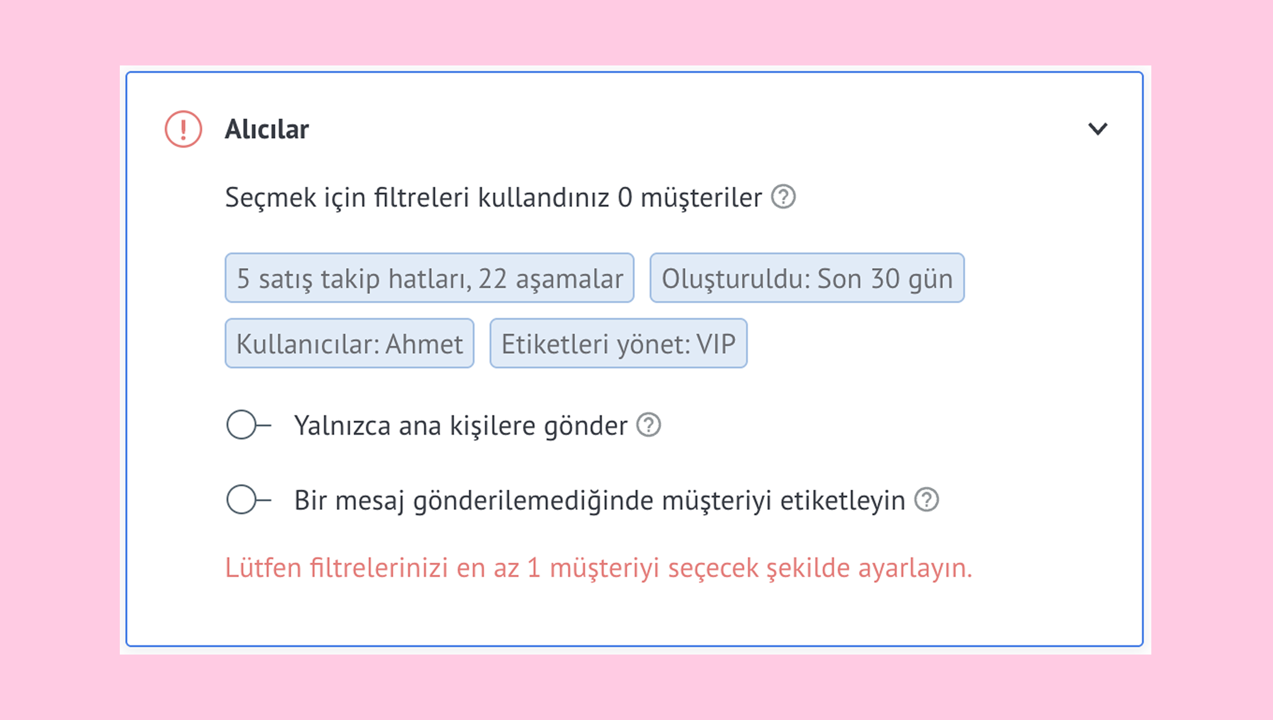Image resolution: width=1273 pixels, height=720 pixels.
Task: Click the '0 müşteriler' customer count
Action: 690,197
